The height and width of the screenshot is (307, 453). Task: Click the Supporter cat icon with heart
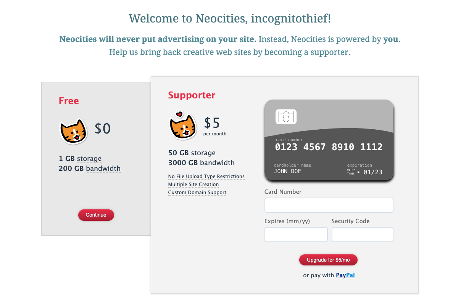click(183, 125)
